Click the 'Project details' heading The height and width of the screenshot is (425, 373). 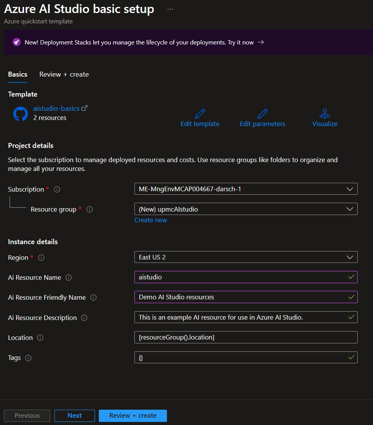pos(31,146)
